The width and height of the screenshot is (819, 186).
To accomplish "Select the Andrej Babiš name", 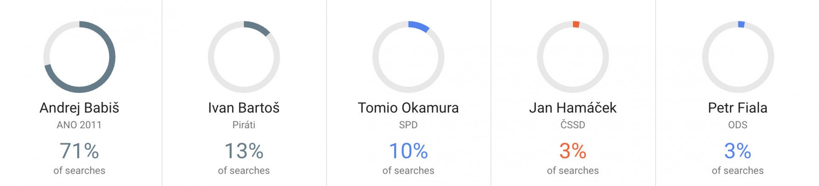I will [x=79, y=108].
